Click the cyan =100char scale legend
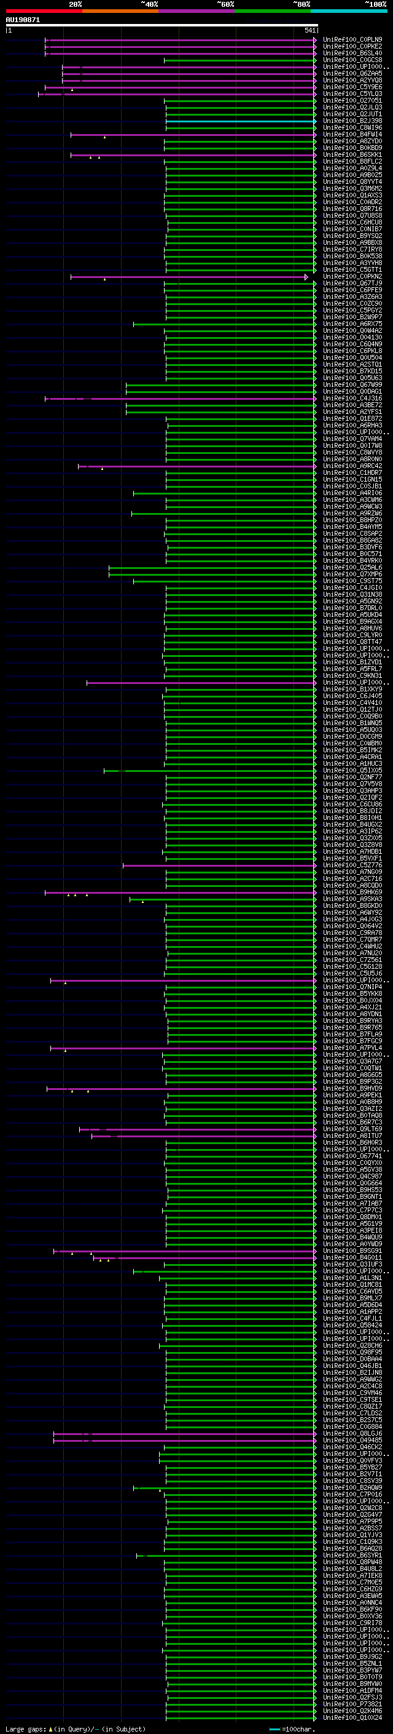Image resolution: width=393 pixels, height=1734 pixels. (292, 1728)
